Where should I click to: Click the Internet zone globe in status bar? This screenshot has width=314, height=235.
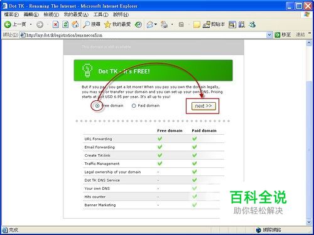coord(259,230)
